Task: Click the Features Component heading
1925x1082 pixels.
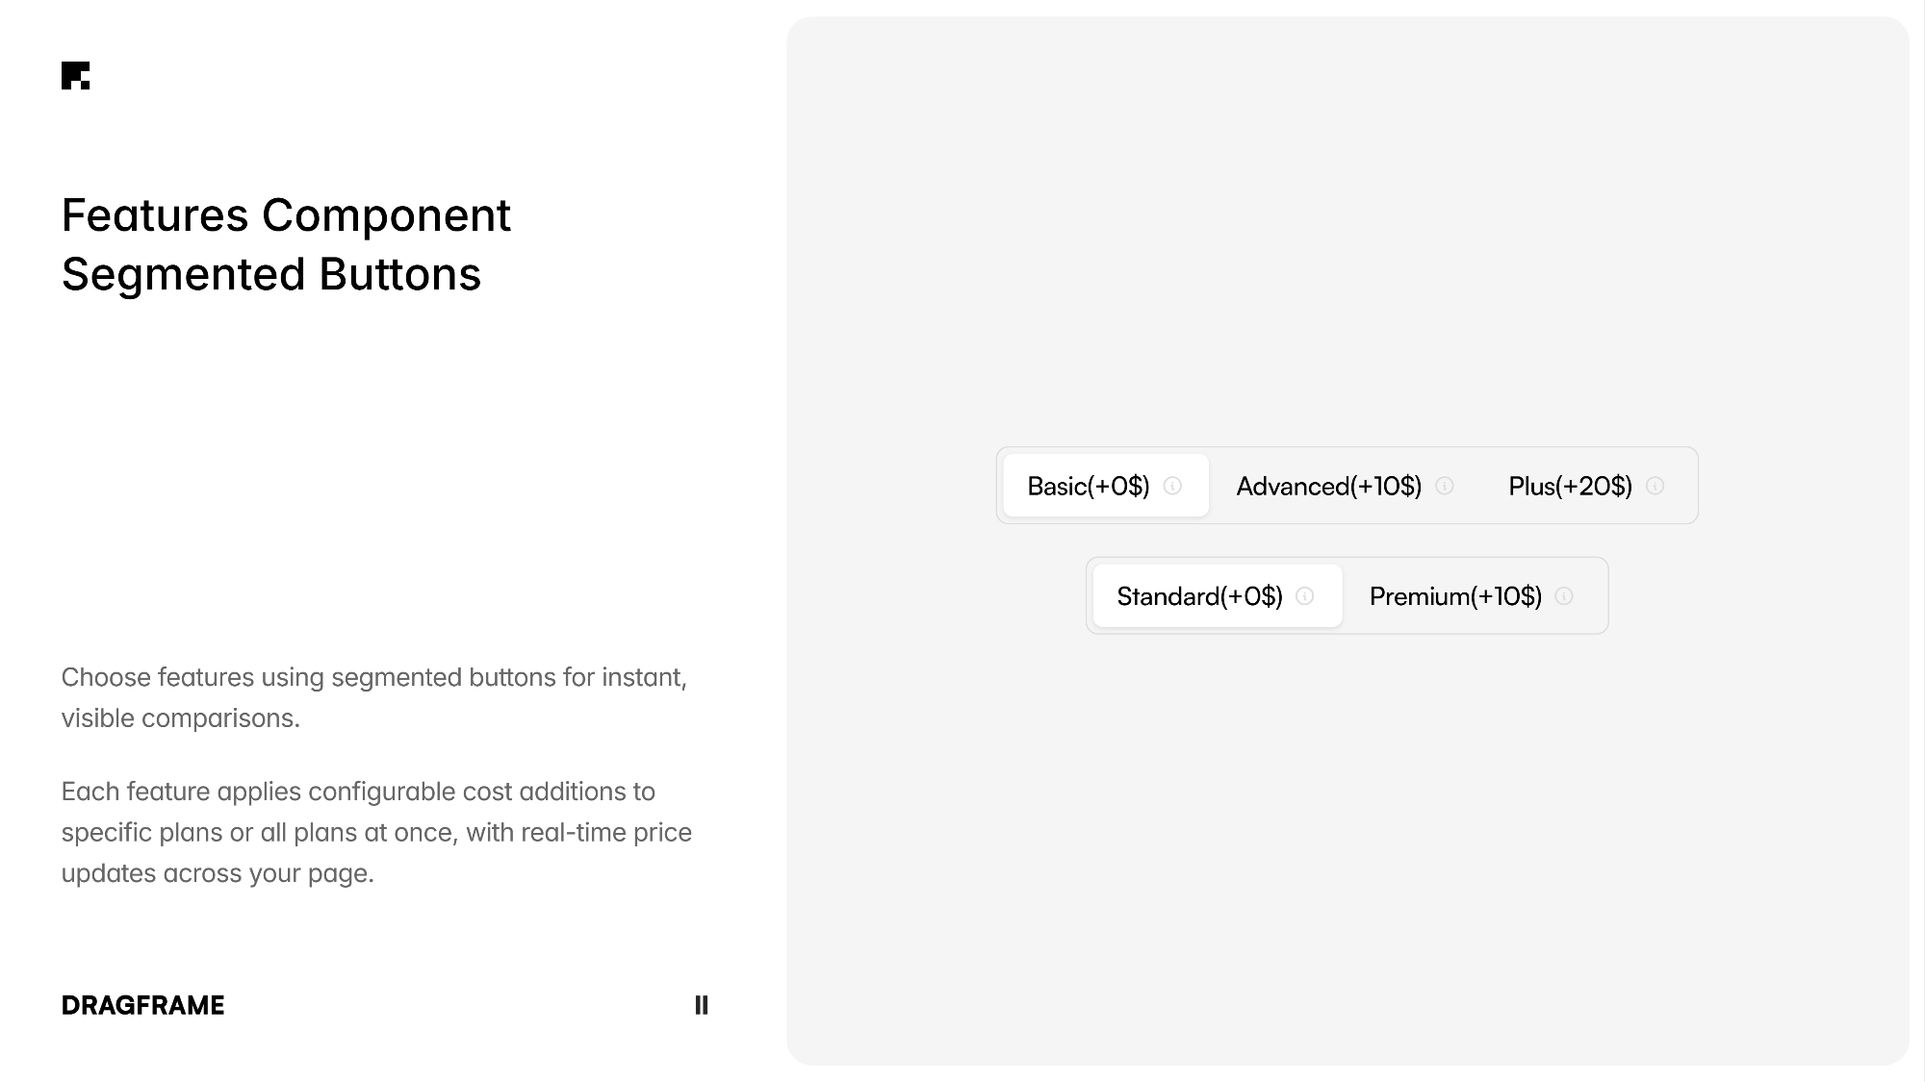Action: coord(286,214)
